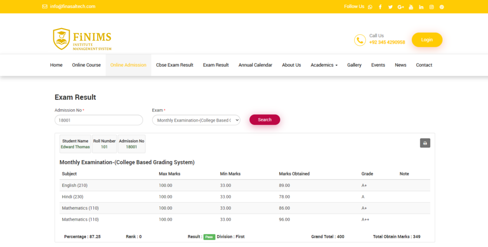Click the LinkedIn icon
The height and width of the screenshot is (247, 488).
pos(421,7)
